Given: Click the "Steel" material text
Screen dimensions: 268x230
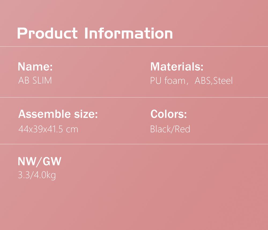Looking at the screenshot, I should click(x=223, y=81).
